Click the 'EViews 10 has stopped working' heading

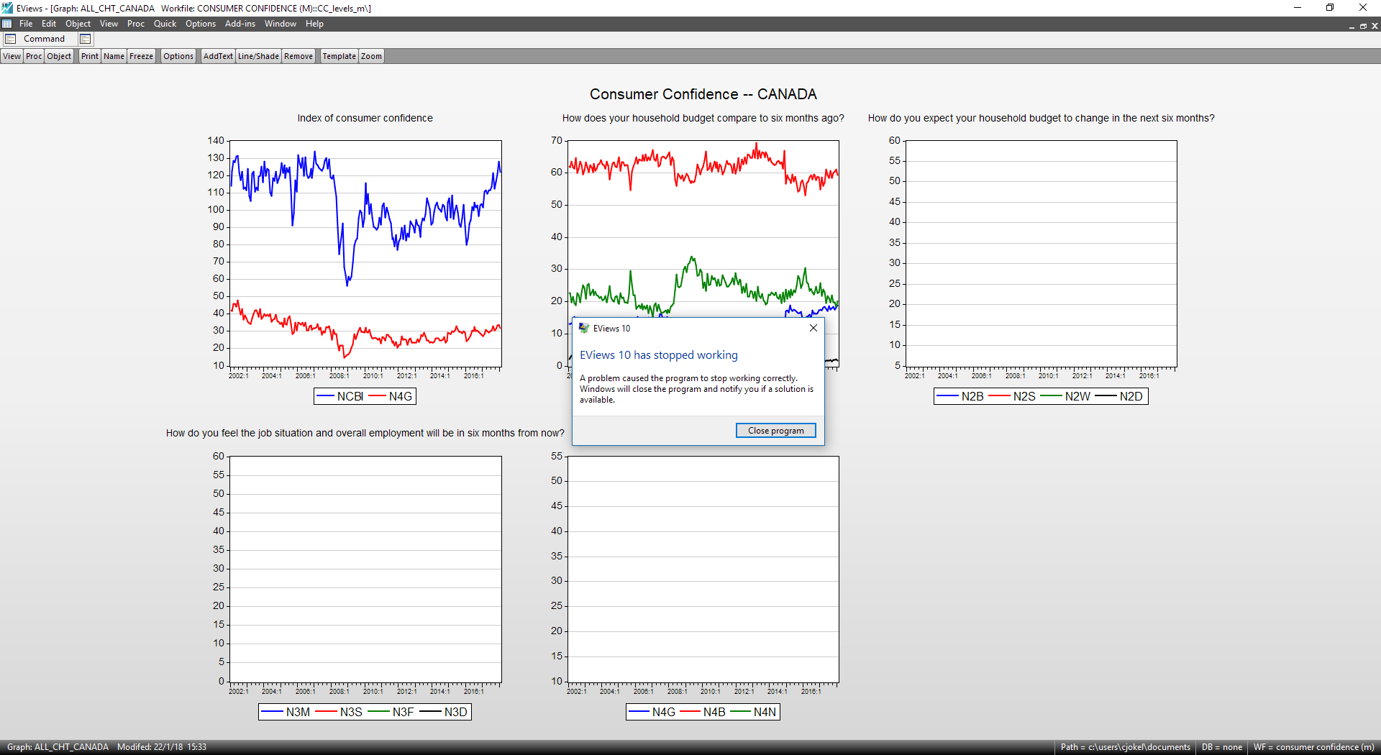tap(659, 355)
